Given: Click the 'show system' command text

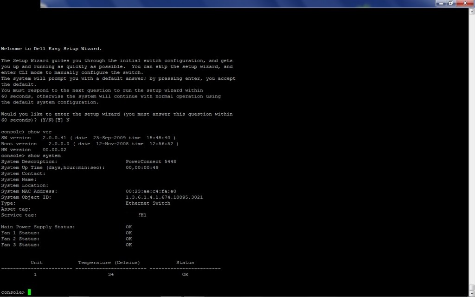Looking at the screenshot, I should [x=44, y=156].
